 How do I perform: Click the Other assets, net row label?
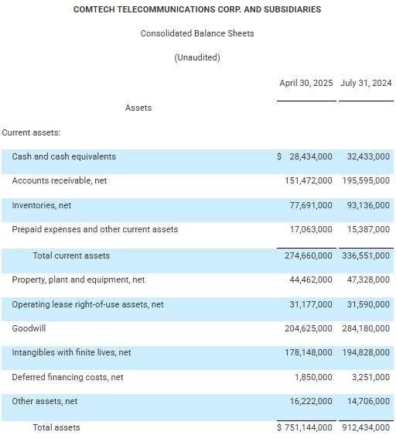(44, 401)
